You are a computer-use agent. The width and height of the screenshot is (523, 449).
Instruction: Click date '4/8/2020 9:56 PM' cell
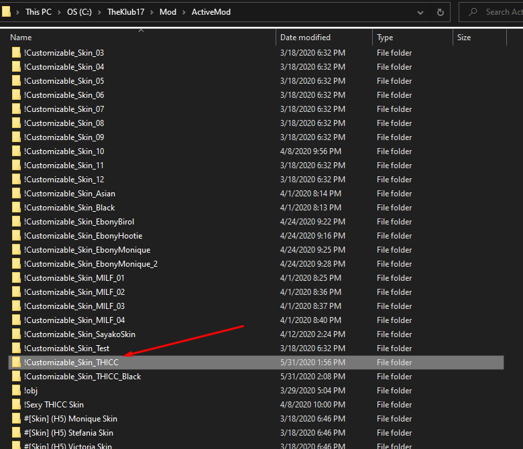tap(310, 151)
